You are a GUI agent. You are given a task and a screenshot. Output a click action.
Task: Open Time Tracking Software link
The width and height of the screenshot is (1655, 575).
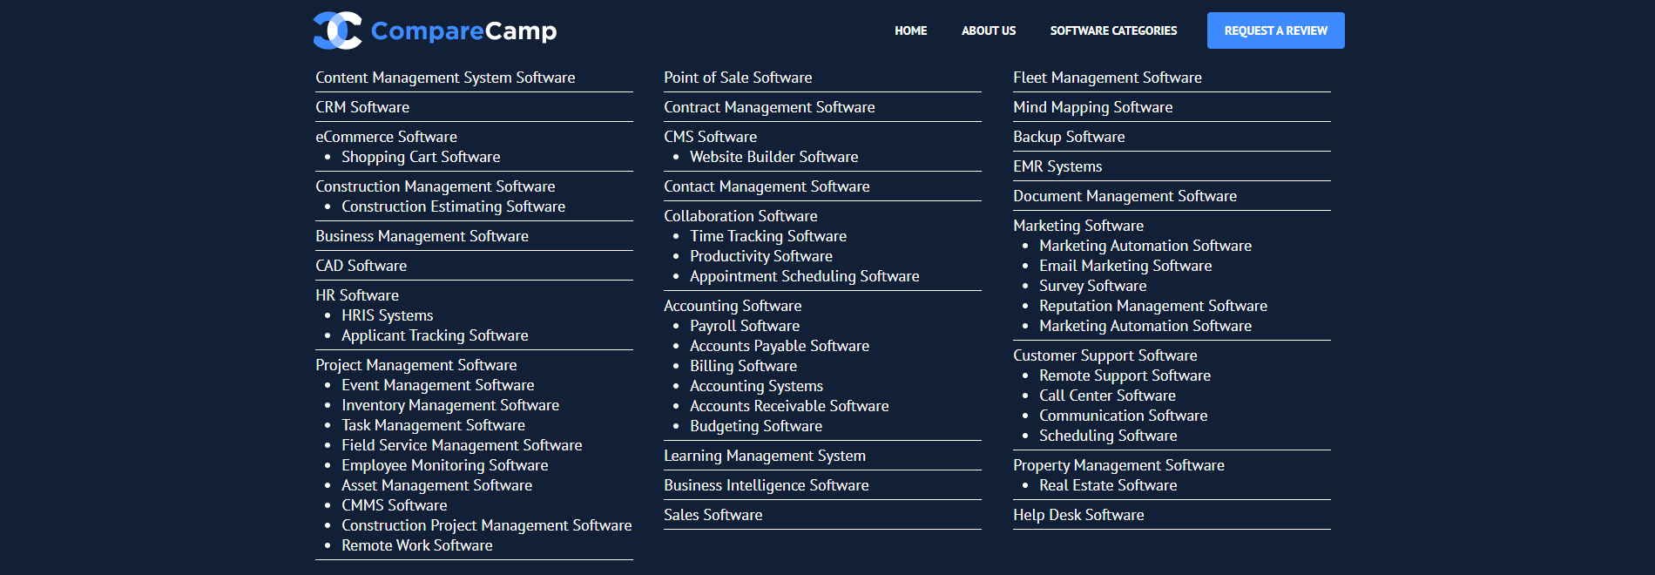767,236
